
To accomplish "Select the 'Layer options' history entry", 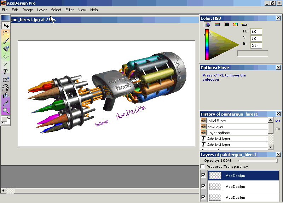I will (234, 133).
